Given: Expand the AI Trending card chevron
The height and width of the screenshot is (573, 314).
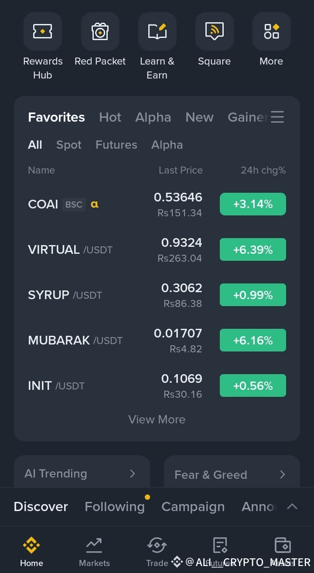Looking at the screenshot, I should [x=133, y=474].
